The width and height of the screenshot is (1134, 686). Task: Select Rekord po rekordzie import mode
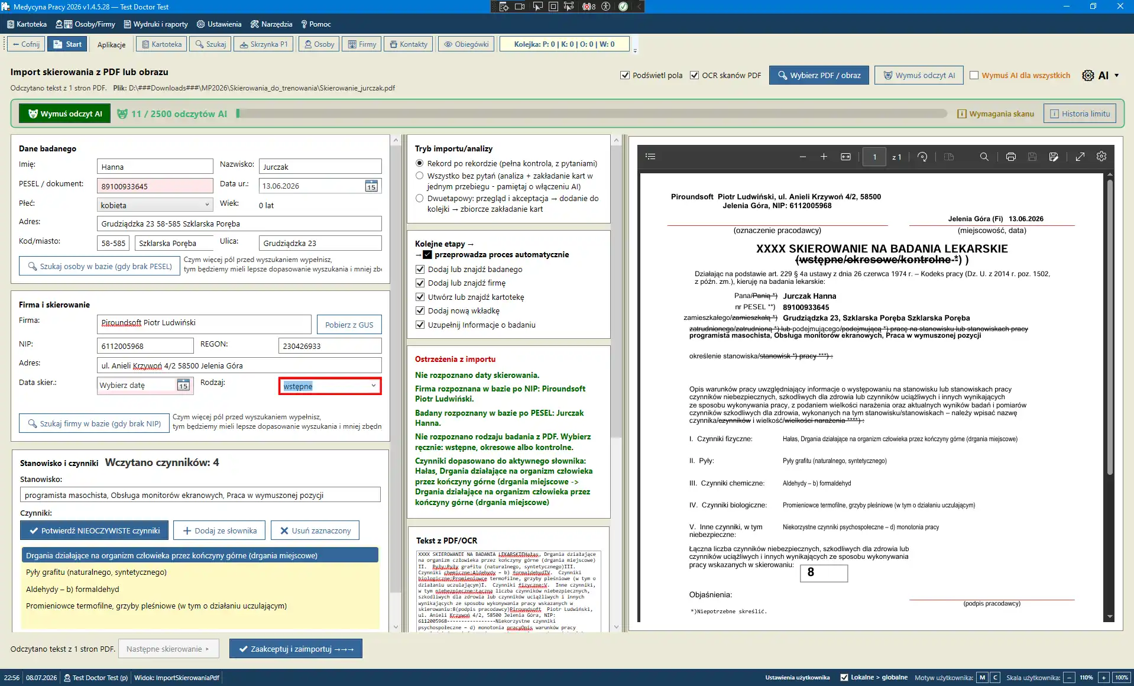[420, 163]
